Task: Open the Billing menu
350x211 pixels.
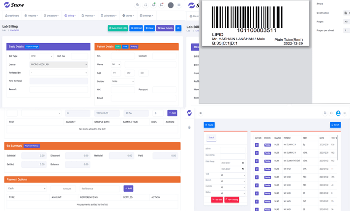Action: point(70,16)
